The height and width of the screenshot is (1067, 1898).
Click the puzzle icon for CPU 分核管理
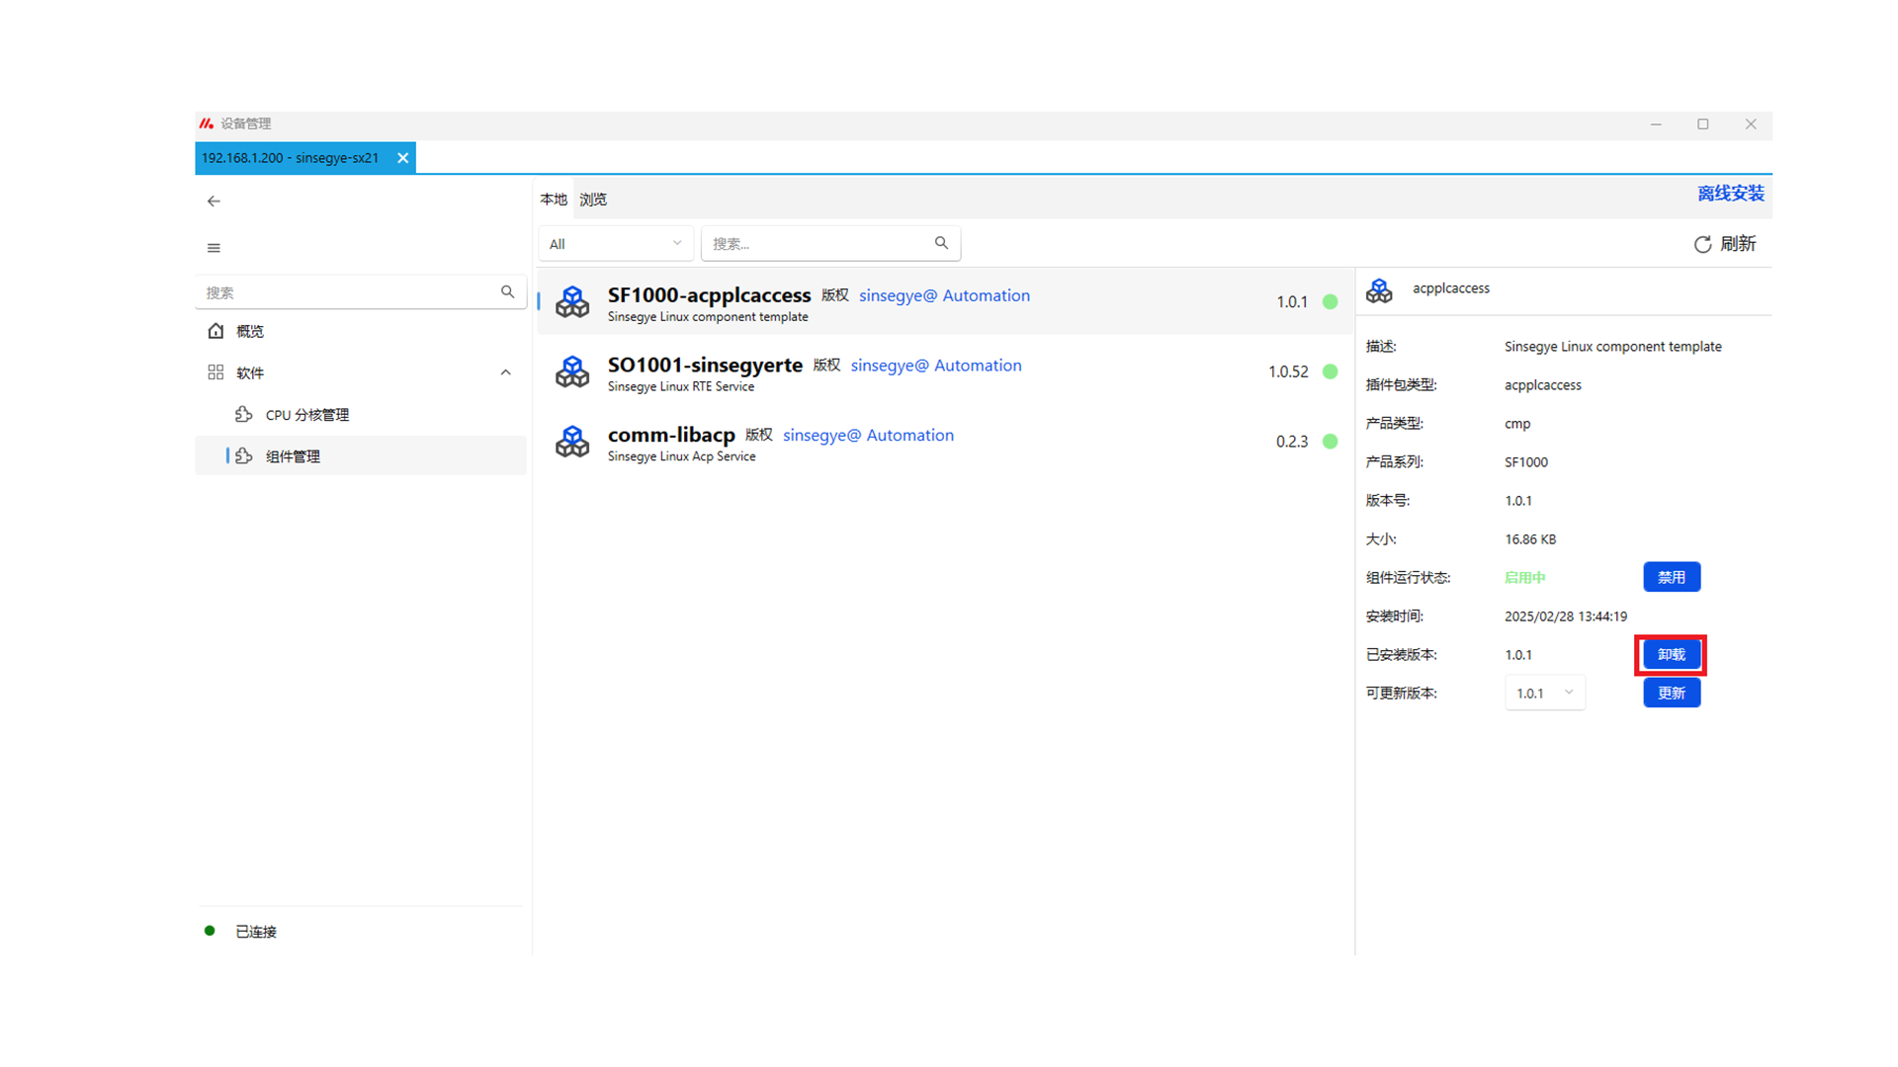(x=244, y=414)
